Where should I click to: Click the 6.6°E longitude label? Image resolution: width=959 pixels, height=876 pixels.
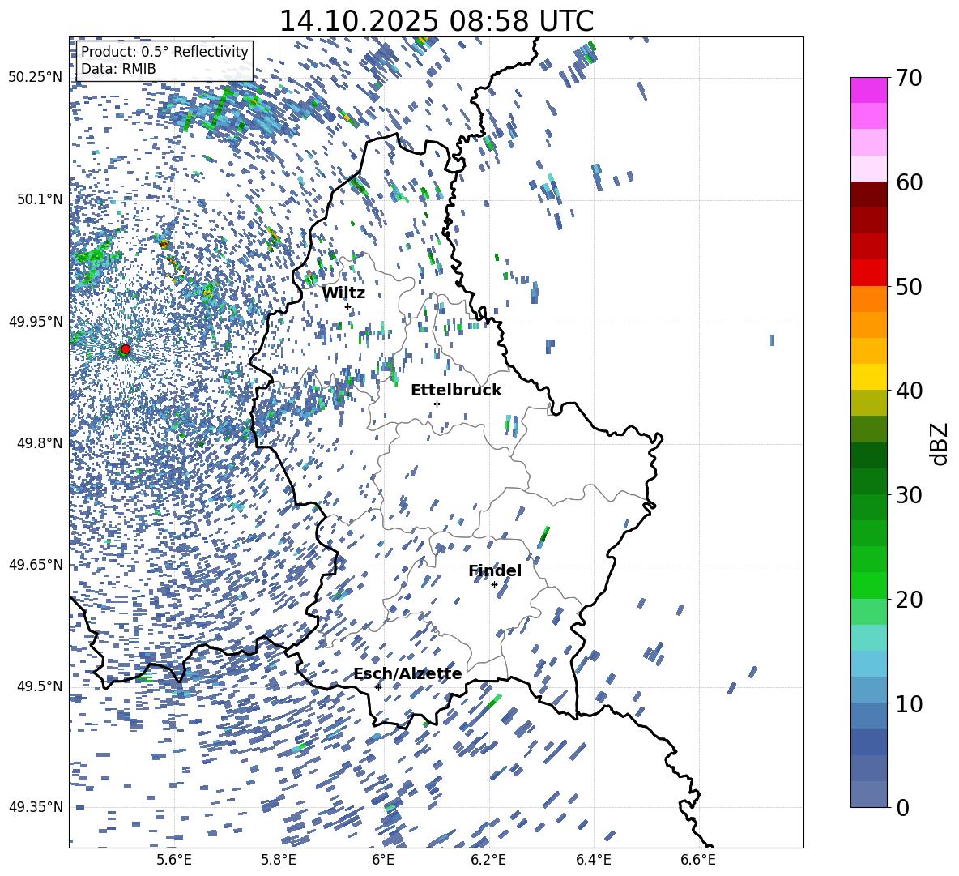[x=698, y=860]
